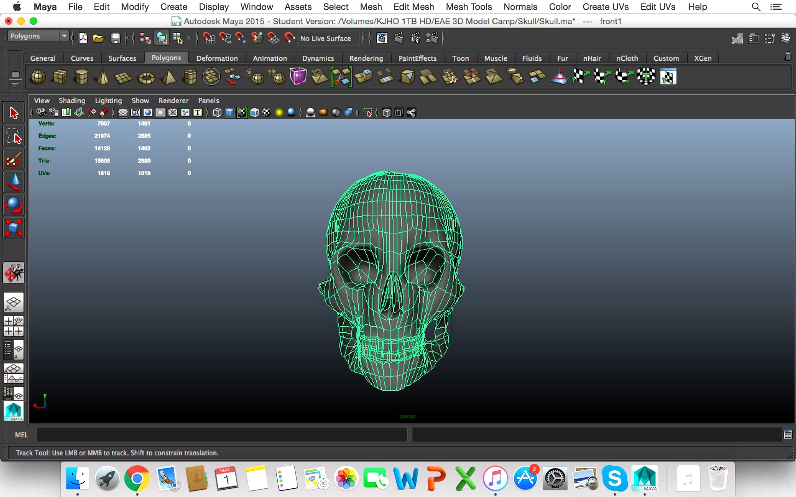Create a polygon cone from the shelf
Image resolution: width=796 pixels, height=497 pixels.
[102, 76]
